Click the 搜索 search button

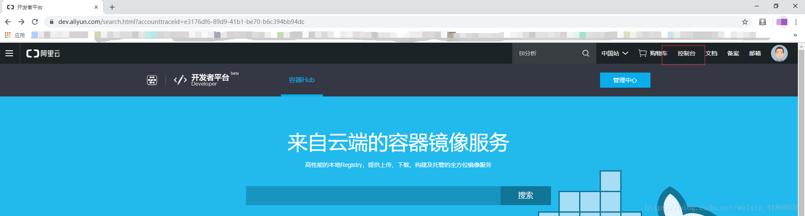[526, 195]
